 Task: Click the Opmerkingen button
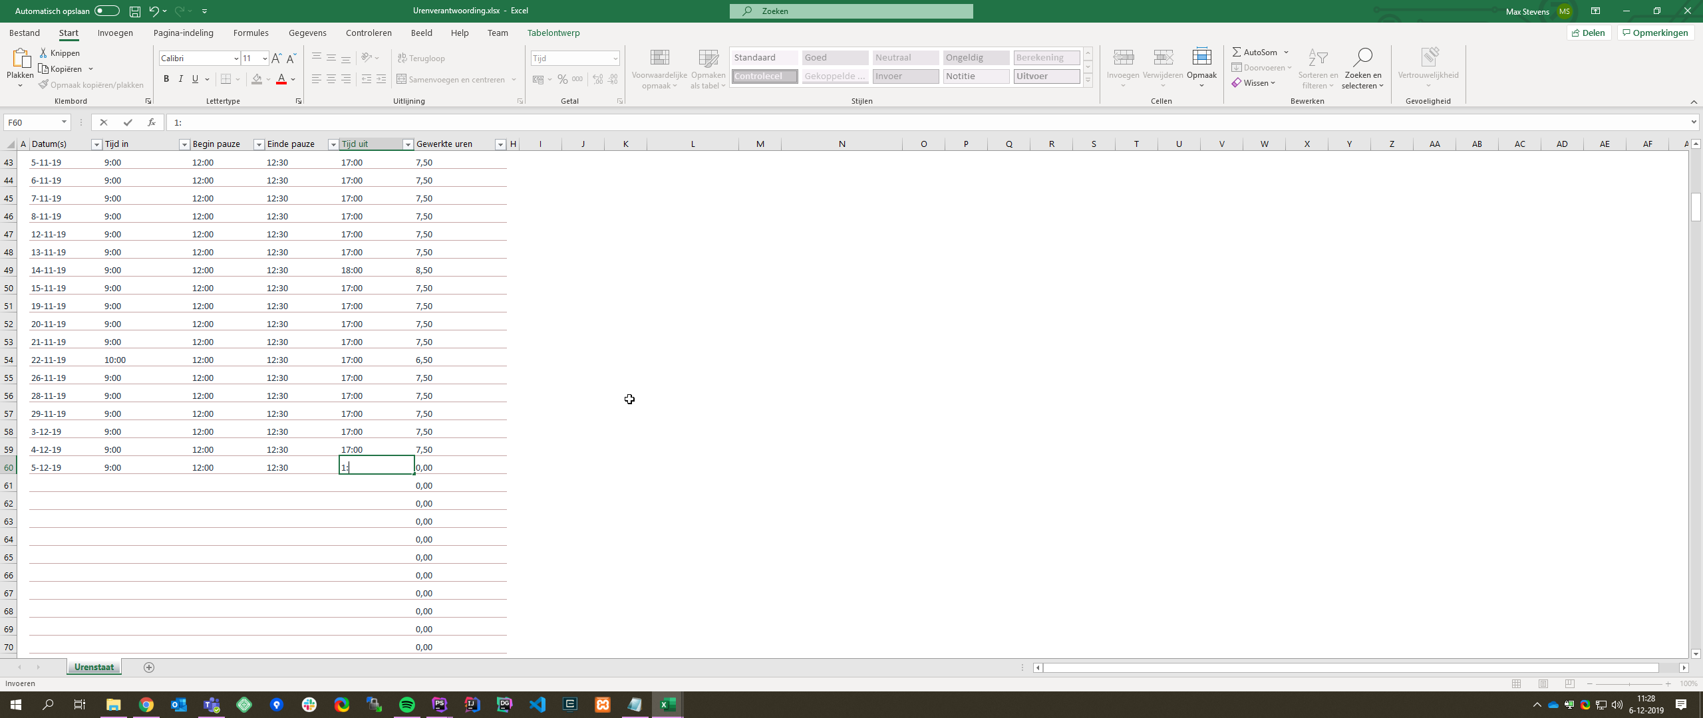pyautogui.click(x=1654, y=33)
